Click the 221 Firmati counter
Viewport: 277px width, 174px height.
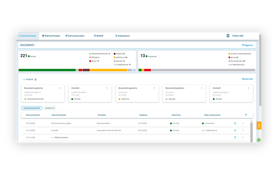28,56
